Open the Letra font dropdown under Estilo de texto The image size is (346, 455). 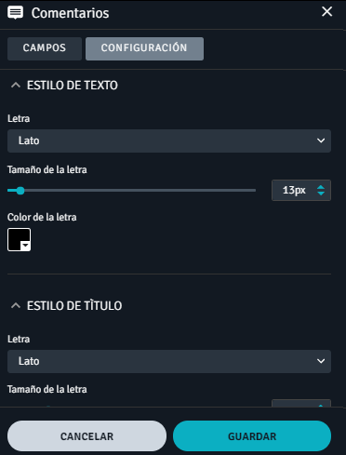[169, 141]
